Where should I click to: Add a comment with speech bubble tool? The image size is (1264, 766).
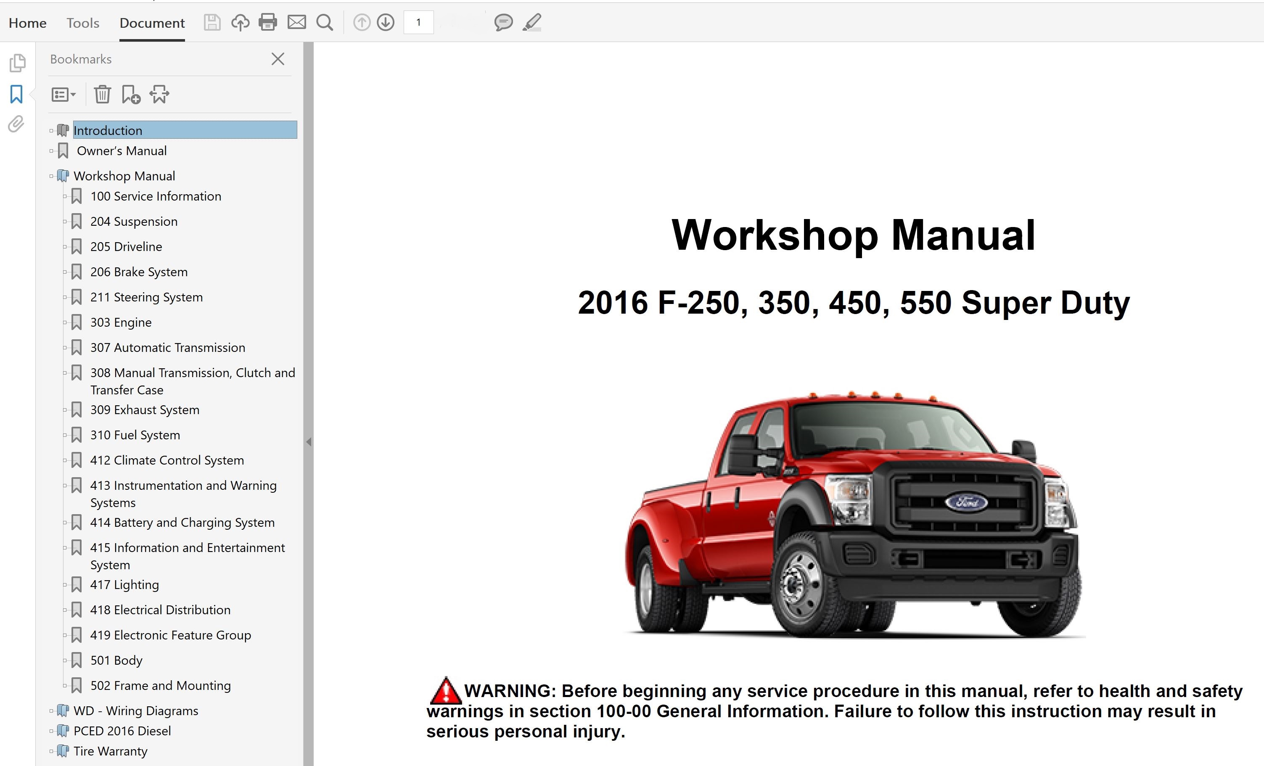503,23
